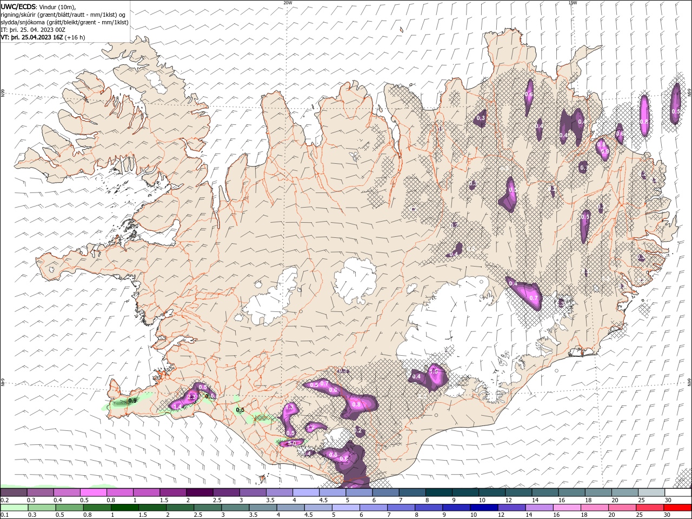Click the 4–4.5 blue-grey swatch in lower legend
This screenshot has width=692, height=519.
pyautogui.click(x=290, y=508)
